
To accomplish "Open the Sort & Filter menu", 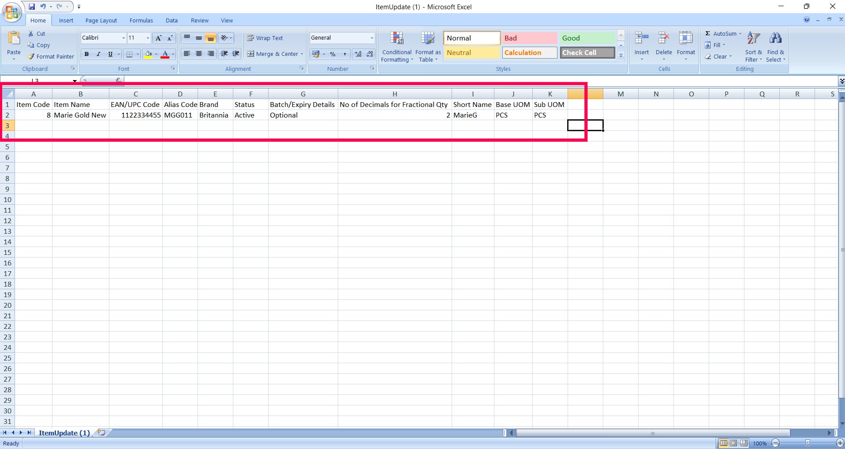I will (x=754, y=47).
